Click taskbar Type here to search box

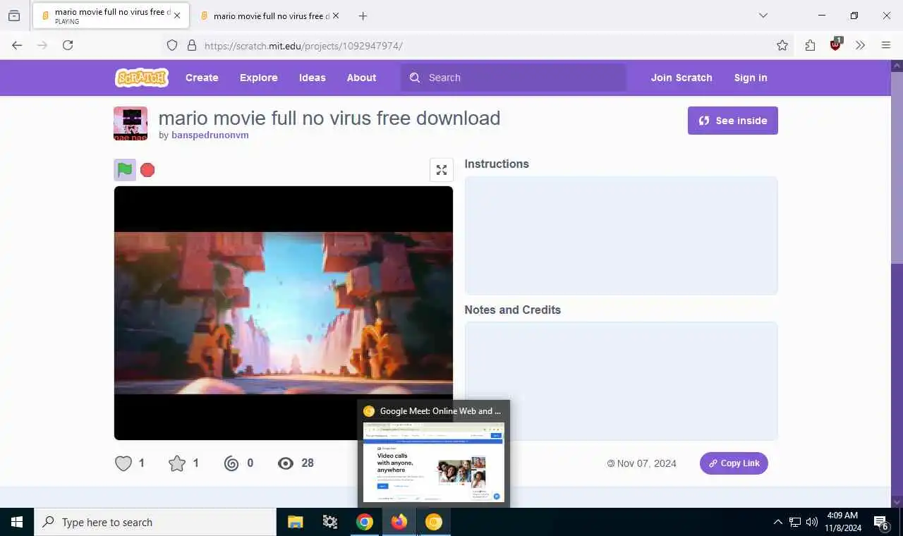click(x=155, y=522)
